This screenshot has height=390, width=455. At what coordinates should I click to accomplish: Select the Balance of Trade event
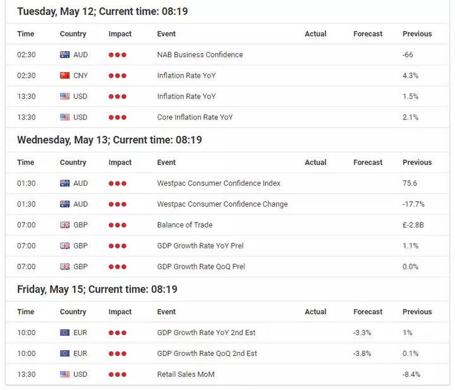(x=185, y=225)
